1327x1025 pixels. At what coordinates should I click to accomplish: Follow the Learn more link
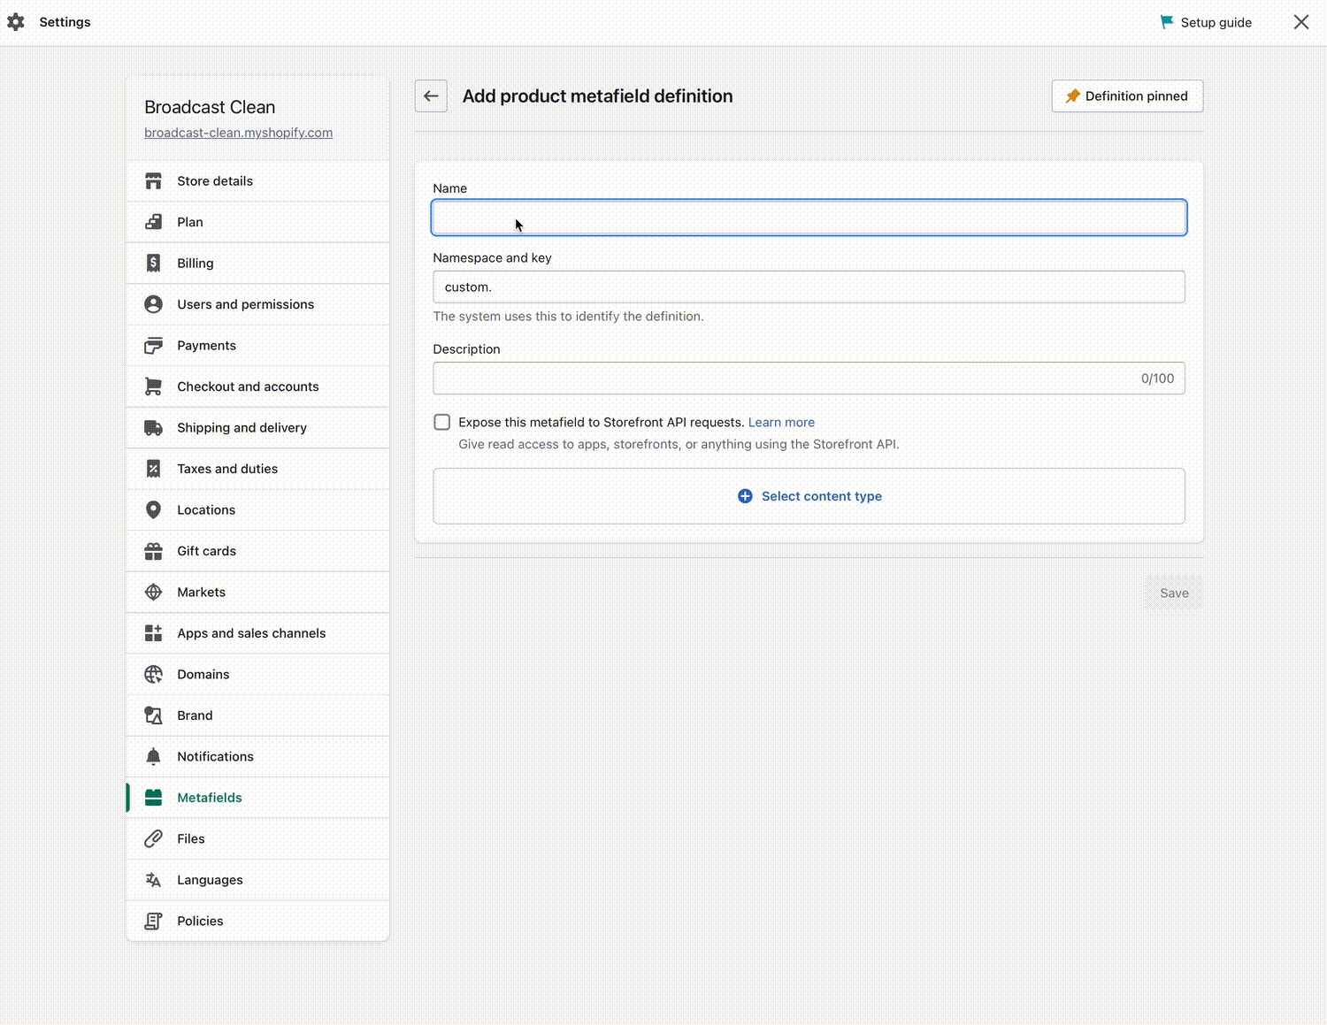pos(781,423)
